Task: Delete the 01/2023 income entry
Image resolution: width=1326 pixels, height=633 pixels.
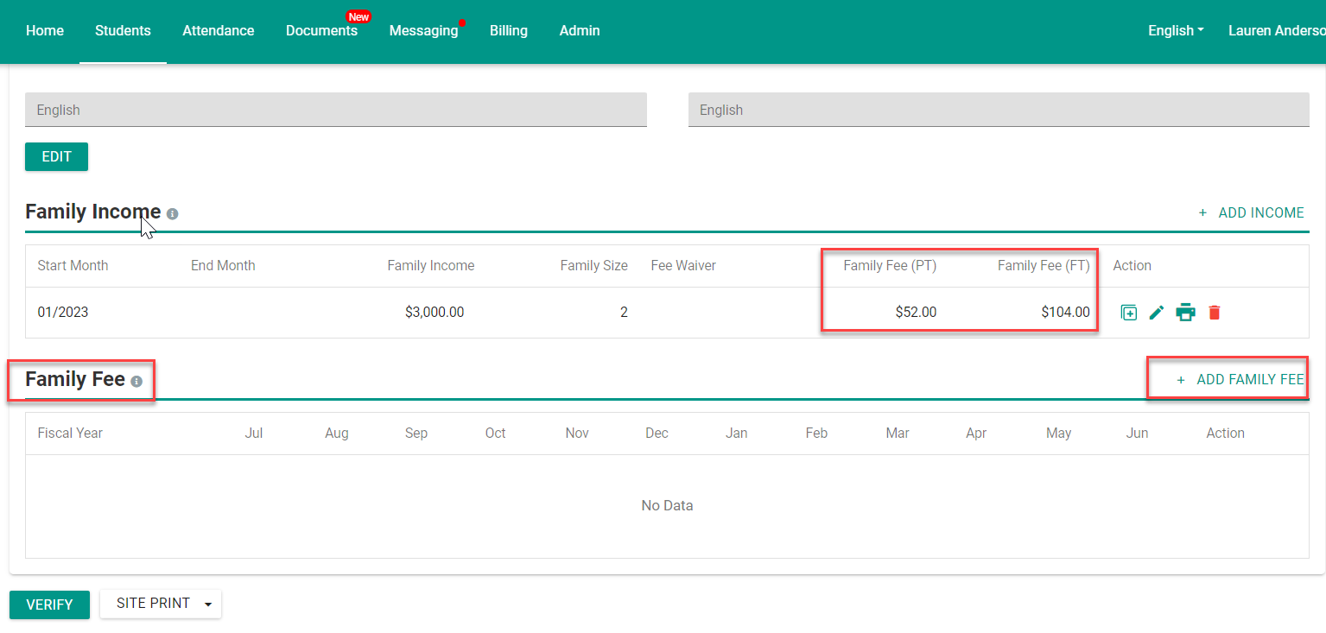Action: [x=1214, y=312]
